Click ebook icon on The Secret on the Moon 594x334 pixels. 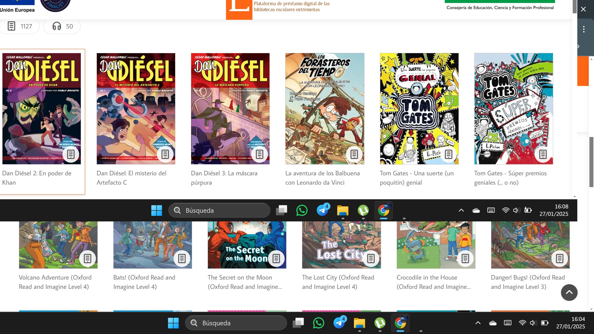click(276, 258)
